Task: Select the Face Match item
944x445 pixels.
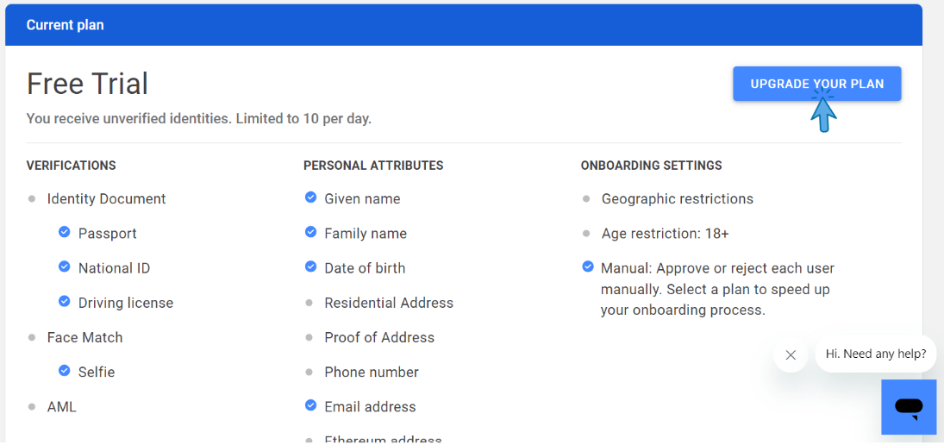Action: tap(84, 337)
